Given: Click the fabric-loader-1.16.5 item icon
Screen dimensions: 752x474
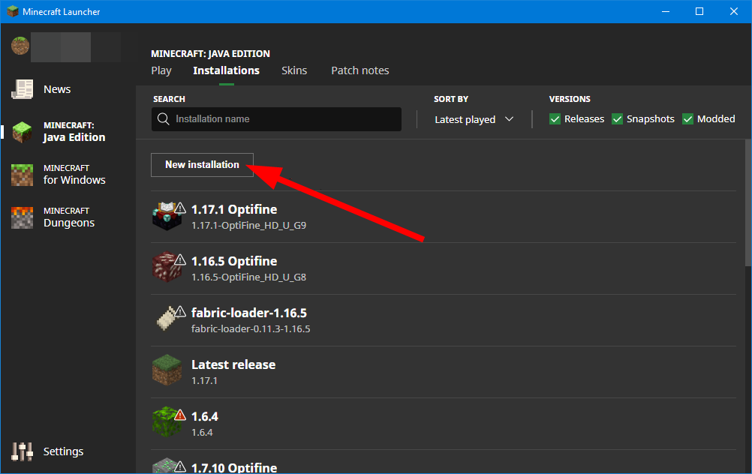Looking at the screenshot, I should tap(167, 319).
